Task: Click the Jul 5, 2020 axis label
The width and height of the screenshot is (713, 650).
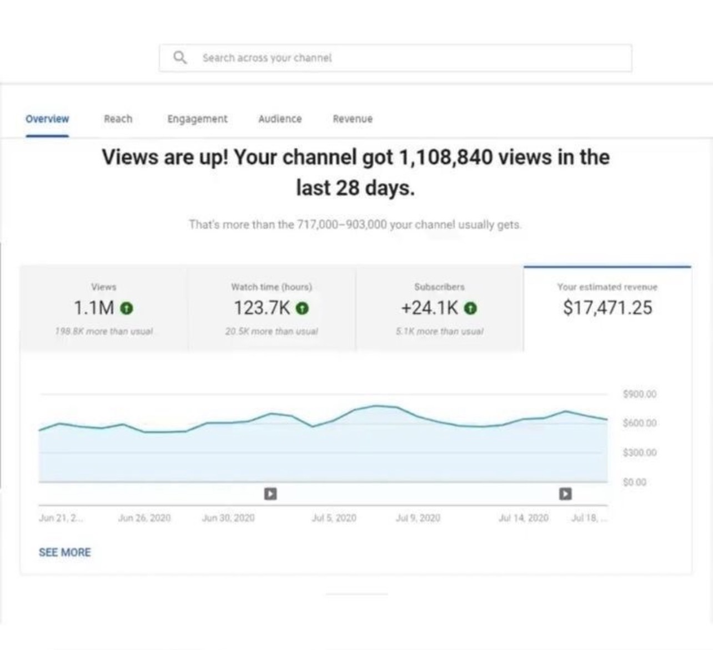Action: coord(334,517)
